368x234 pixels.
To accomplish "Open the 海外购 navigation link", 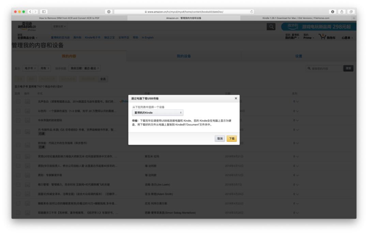I will tap(77, 37).
